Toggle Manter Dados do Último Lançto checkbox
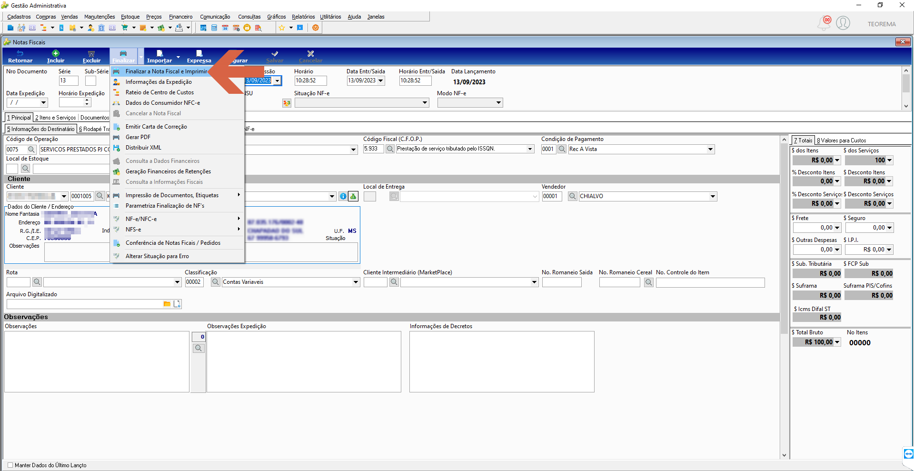The height and width of the screenshot is (471, 914). click(10, 465)
